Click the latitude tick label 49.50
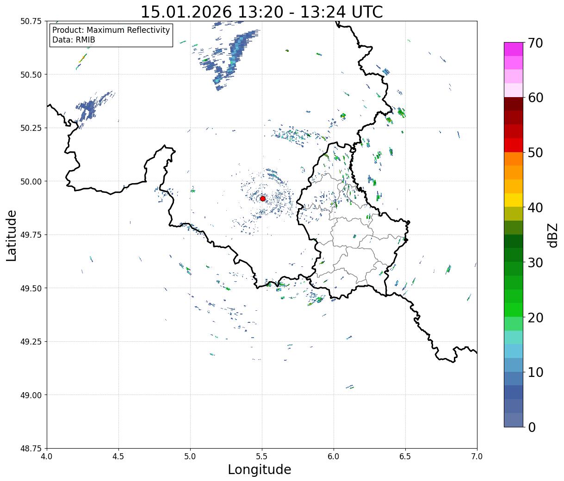This screenshot has height=481, width=564. point(31,288)
